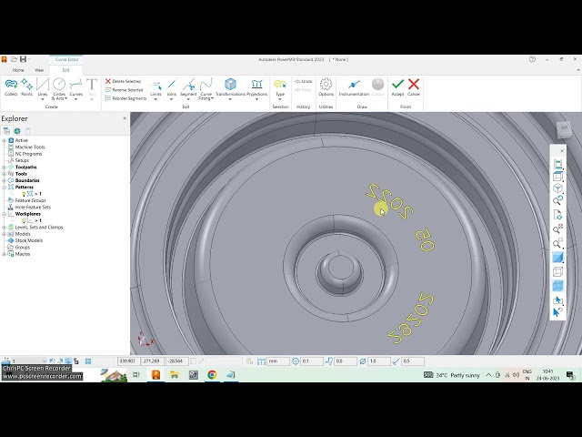Click the ISO view cube icon on view toolbar

(x=557, y=188)
